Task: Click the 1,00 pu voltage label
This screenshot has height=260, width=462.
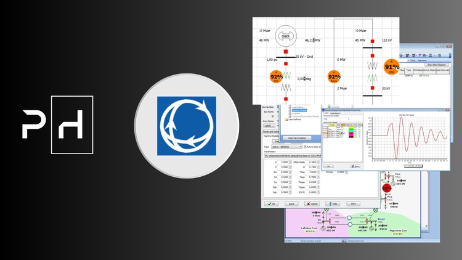Action: click(272, 60)
